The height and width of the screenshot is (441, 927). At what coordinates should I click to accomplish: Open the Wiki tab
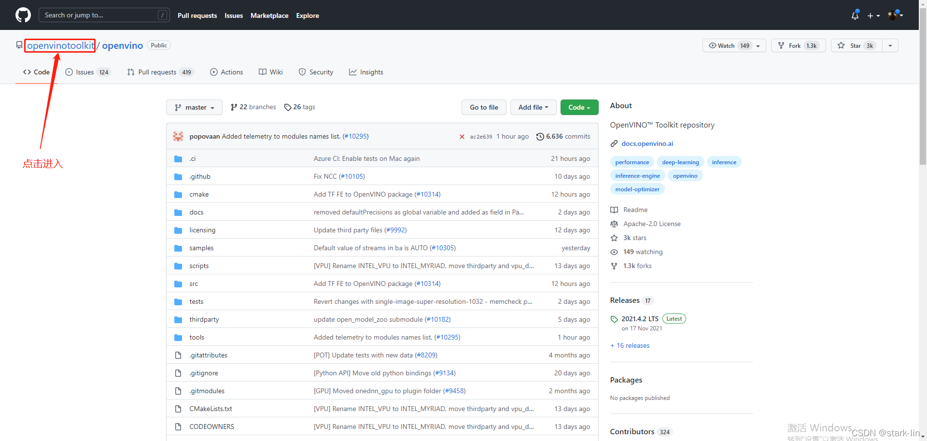point(271,72)
